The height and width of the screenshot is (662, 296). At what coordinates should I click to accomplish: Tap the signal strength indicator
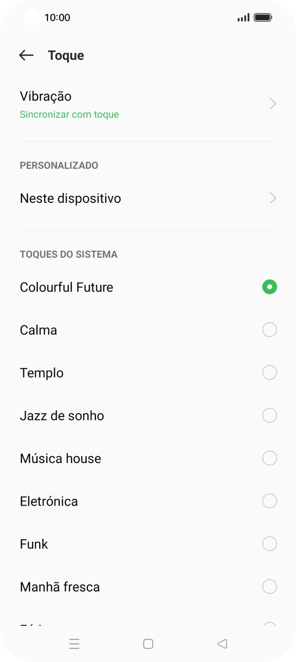tap(242, 17)
